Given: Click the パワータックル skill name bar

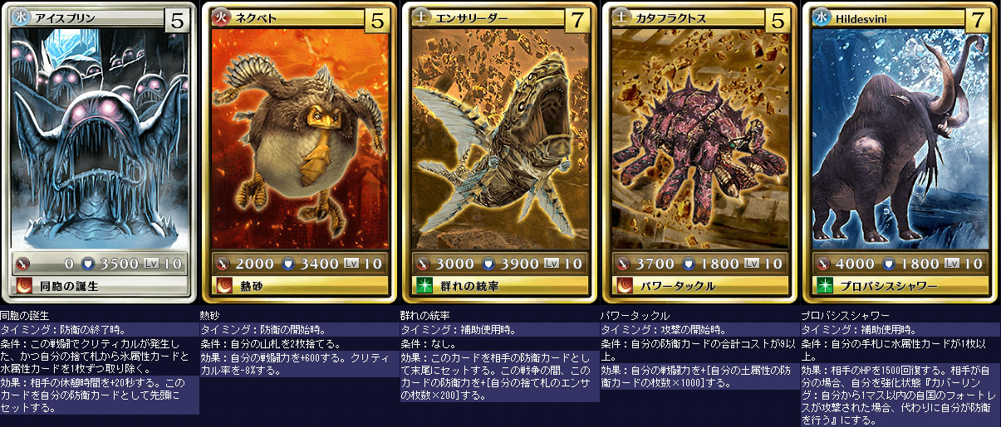Looking at the screenshot, I should click(699, 286).
